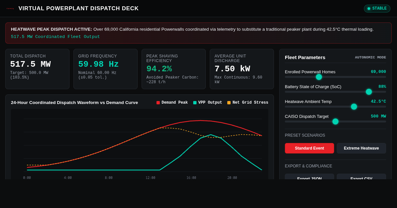Click the Fleet Parameters heading
The image size is (397, 208).
pyautogui.click(x=305, y=57)
